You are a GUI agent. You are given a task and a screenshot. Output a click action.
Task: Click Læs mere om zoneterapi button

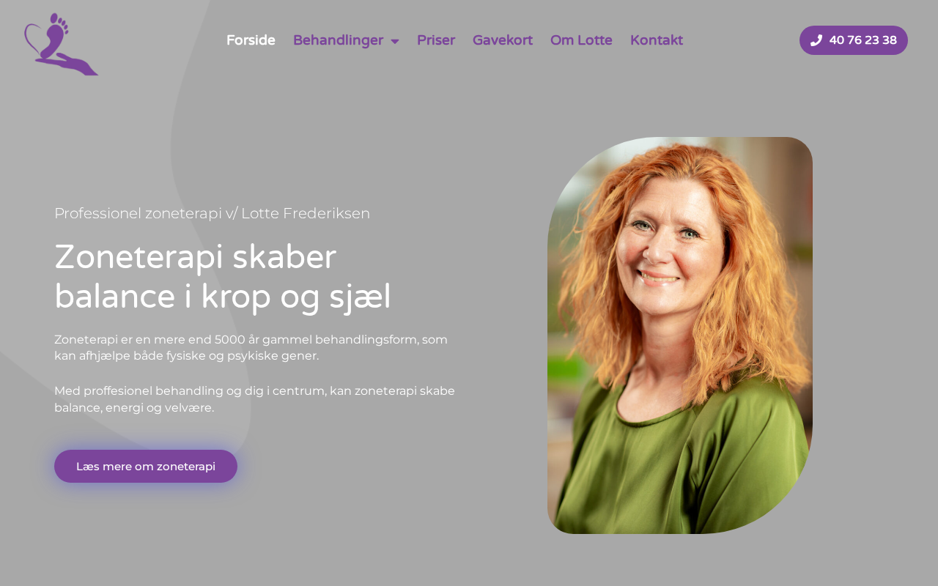pyautogui.click(x=146, y=467)
